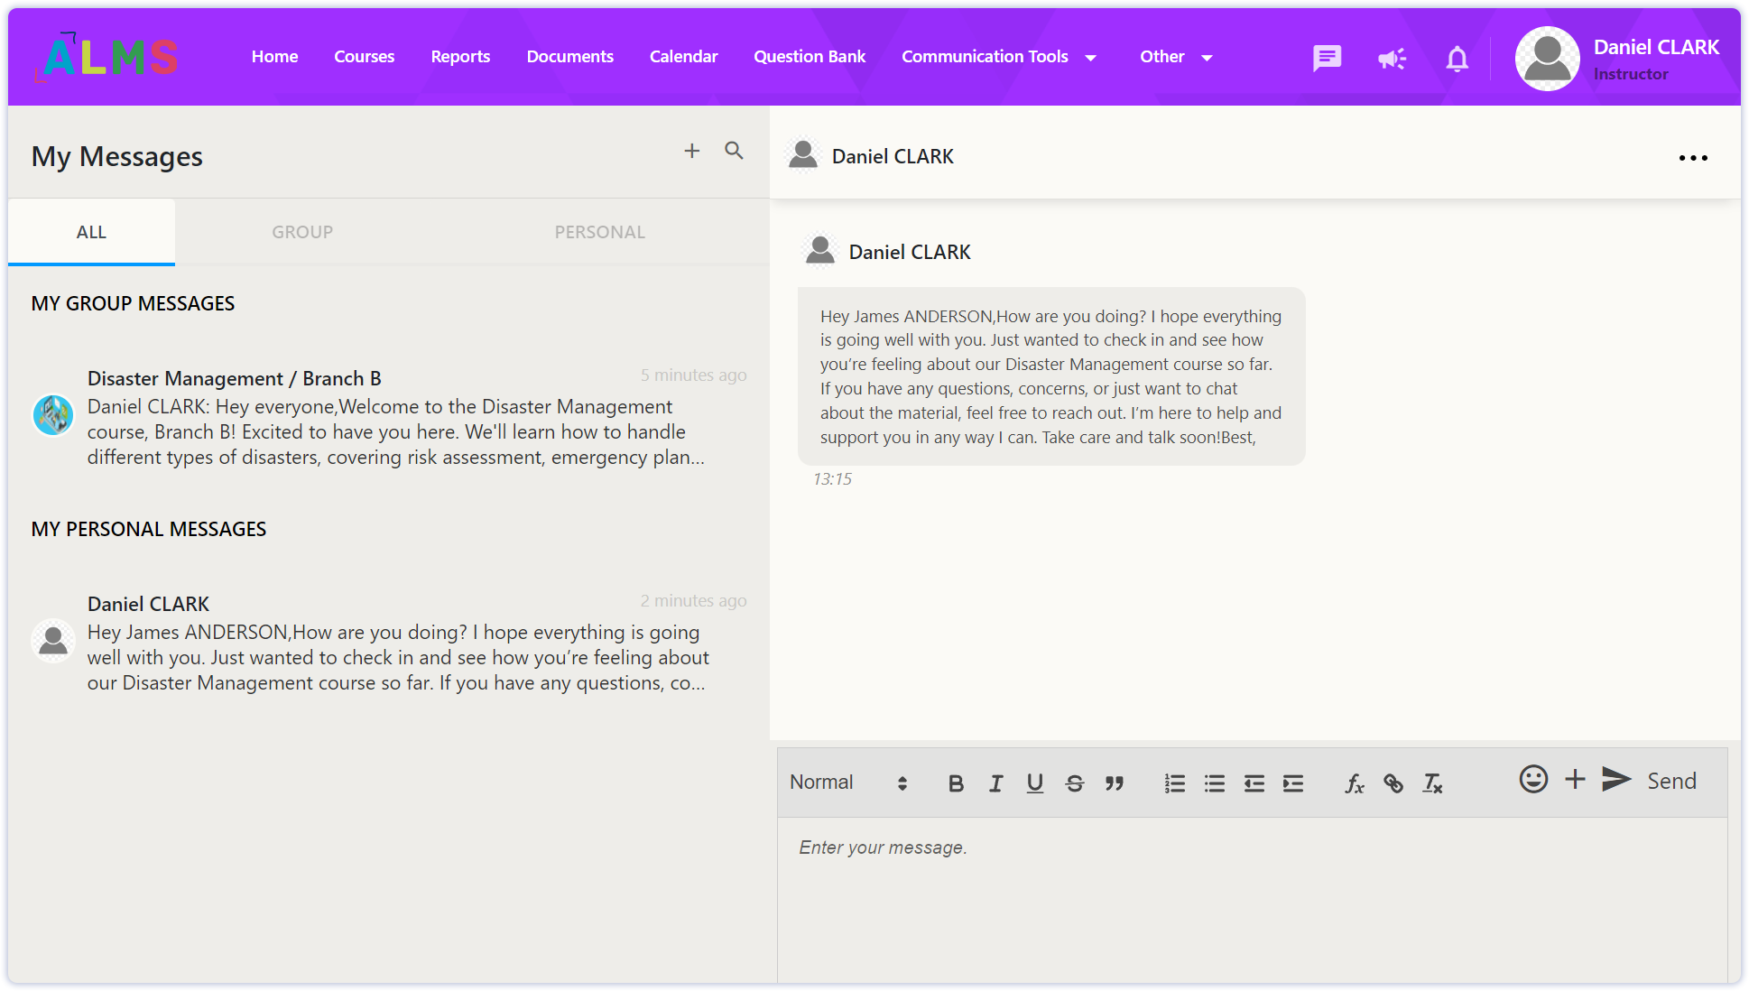1749x991 pixels.
Task: Open announcements megaphone icon
Action: (1392, 59)
